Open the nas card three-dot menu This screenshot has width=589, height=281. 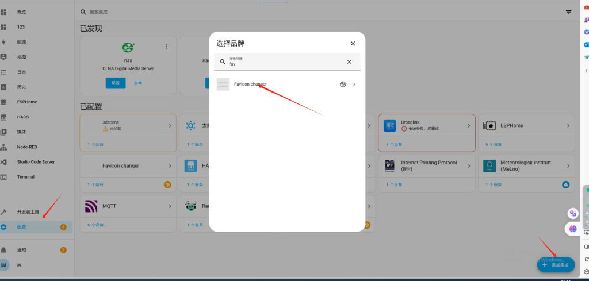[166, 47]
